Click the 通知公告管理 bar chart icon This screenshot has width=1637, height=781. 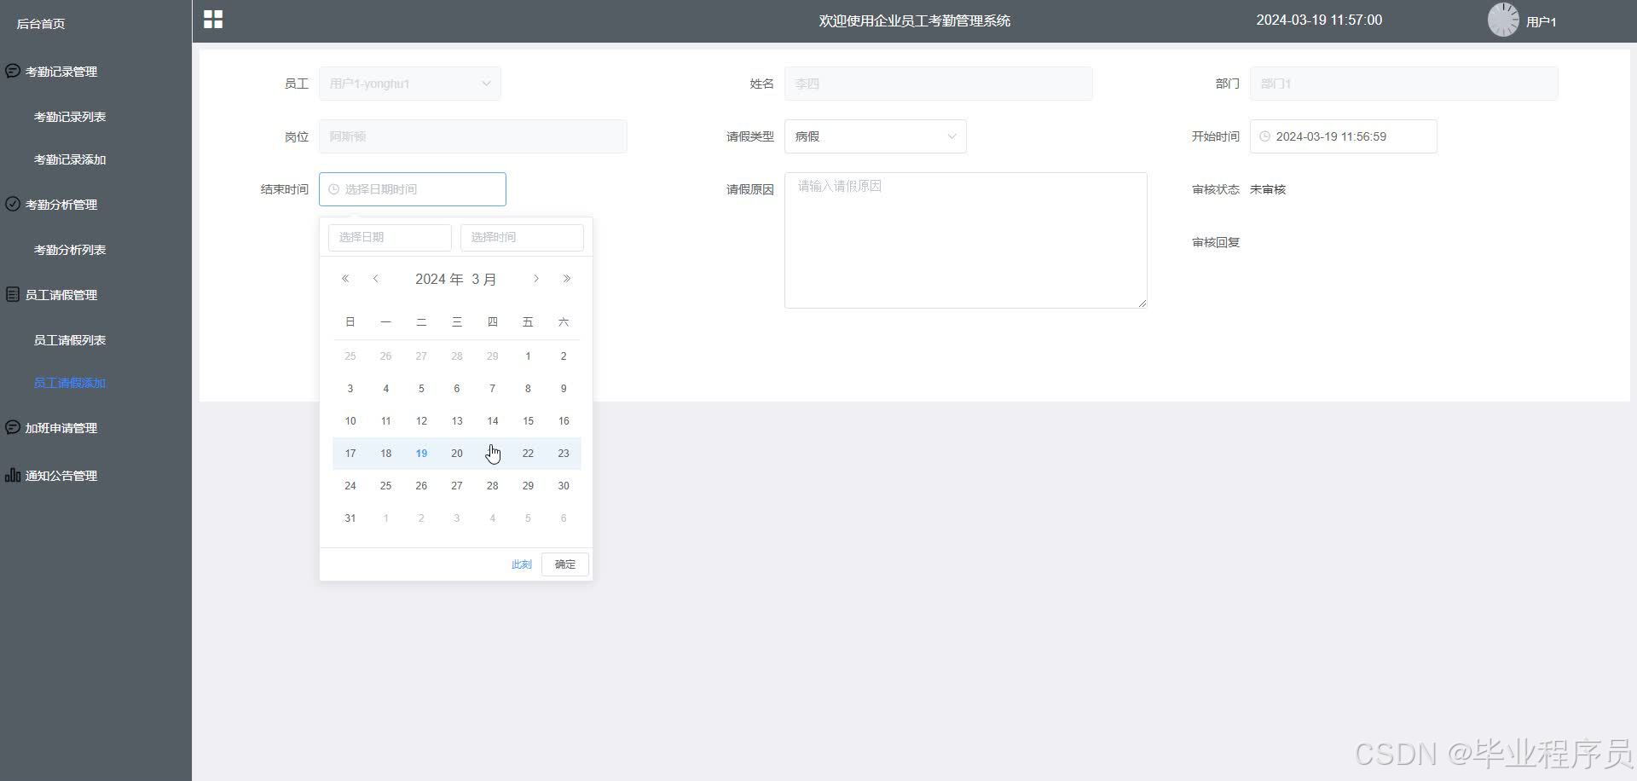[13, 475]
